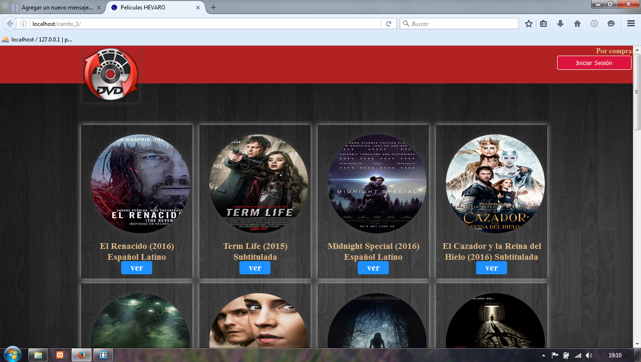The image size is (641, 362).
Task: Click the El Renacido circular poster
Action: (x=140, y=184)
